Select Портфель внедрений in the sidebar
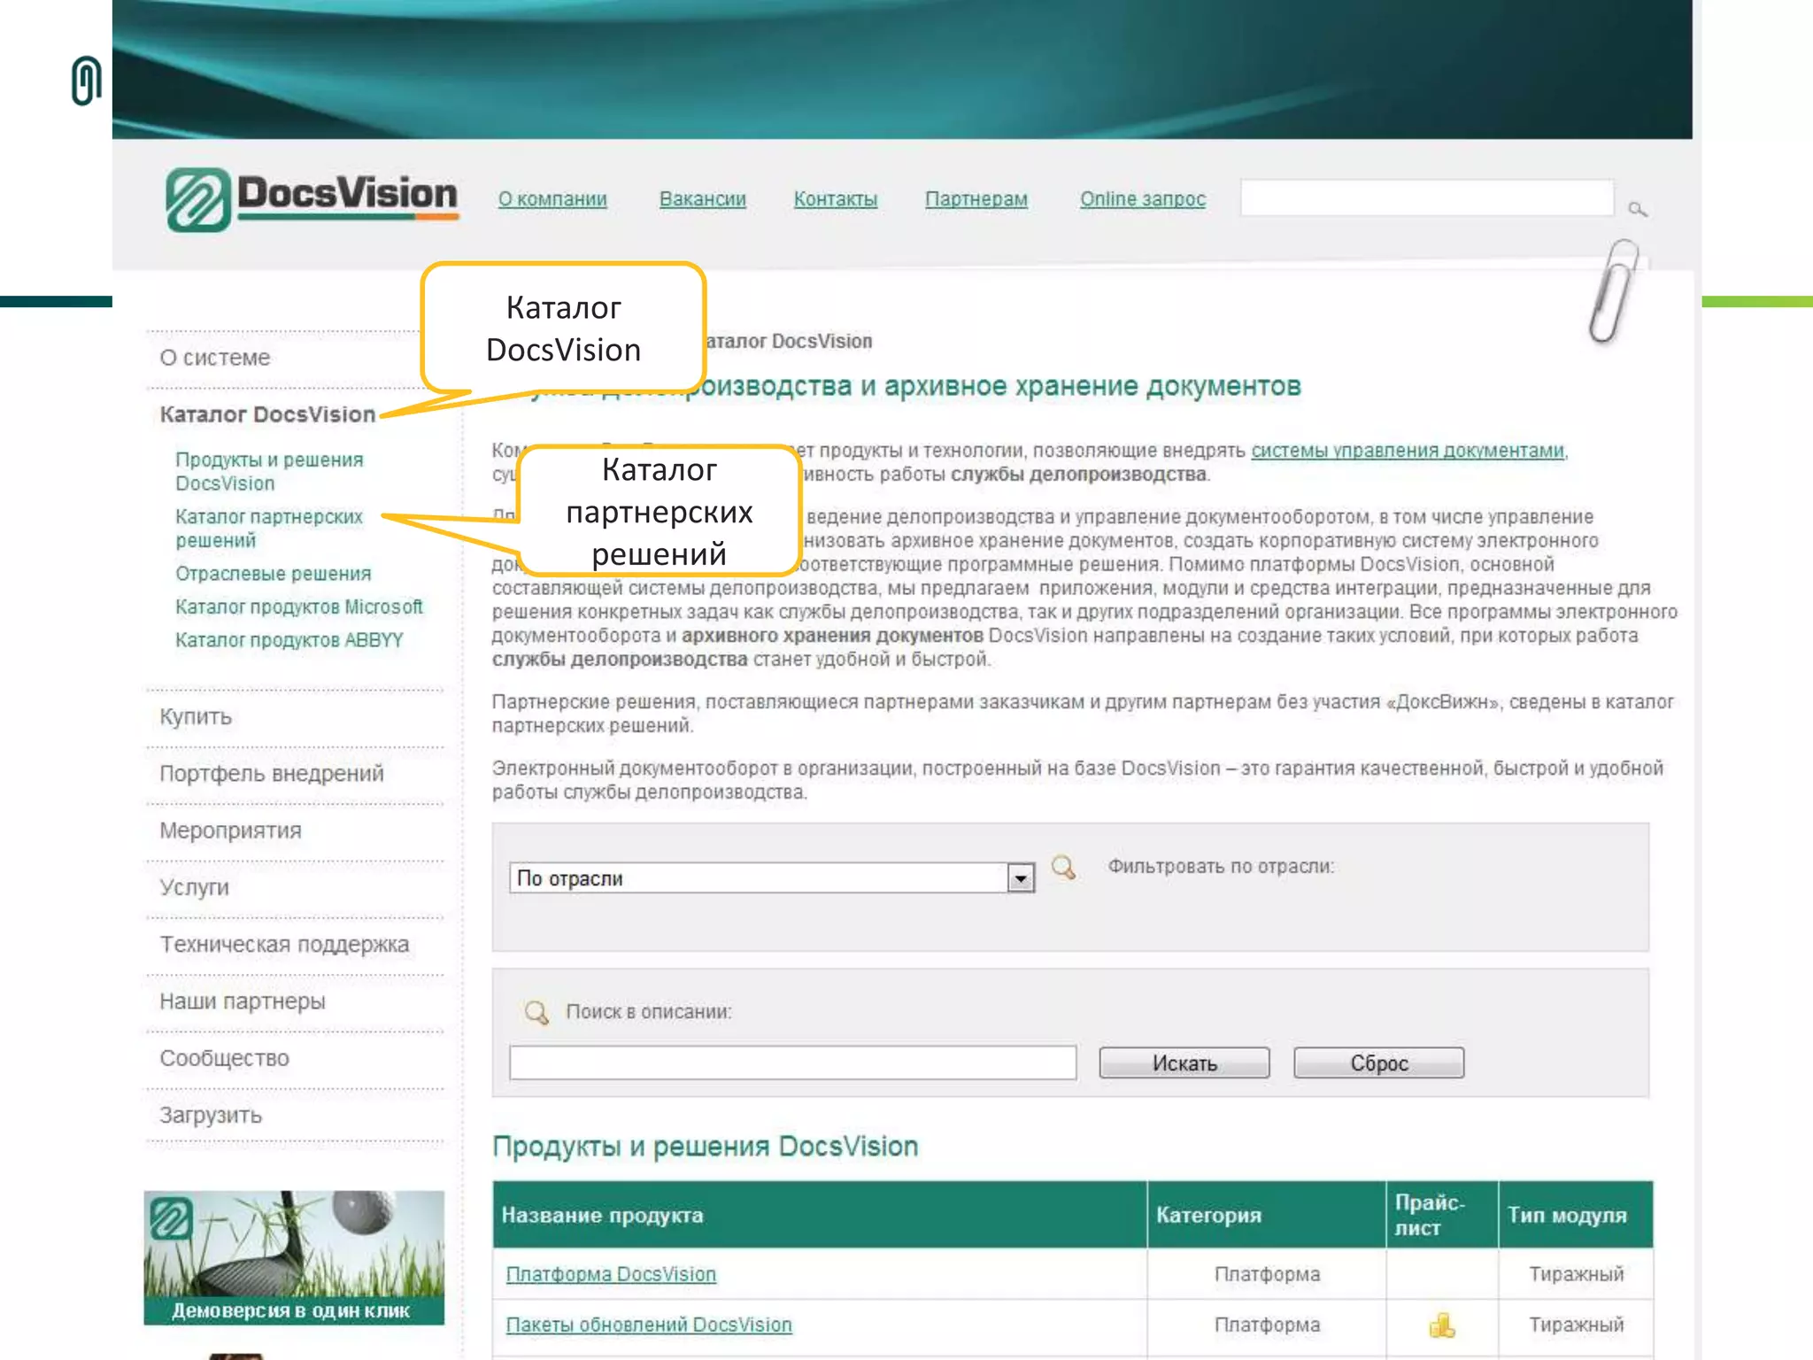1813x1360 pixels. pyautogui.click(x=272, y=774)
